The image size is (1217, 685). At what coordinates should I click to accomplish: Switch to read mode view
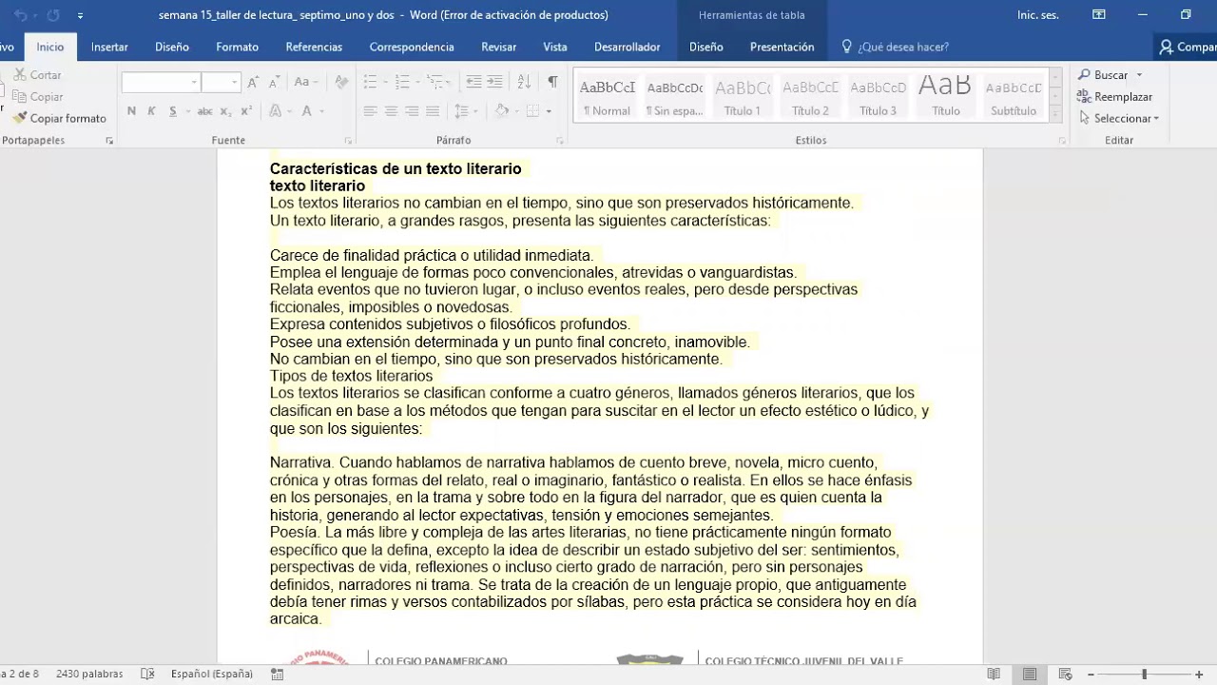tap(994, 674)
